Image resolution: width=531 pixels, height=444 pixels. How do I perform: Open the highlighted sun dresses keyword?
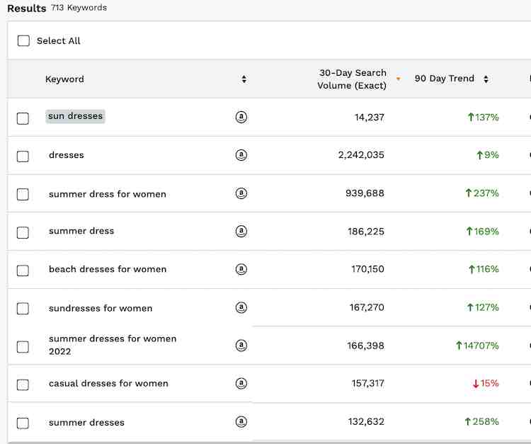(75, 116)
